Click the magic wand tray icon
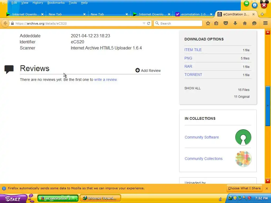 point(245,198)
